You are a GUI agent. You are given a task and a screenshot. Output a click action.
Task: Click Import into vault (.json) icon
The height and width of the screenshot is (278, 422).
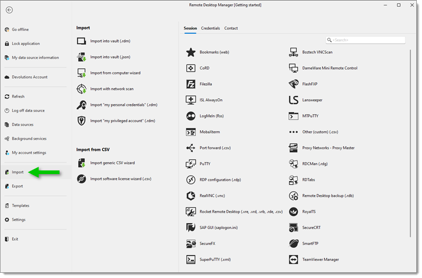pos(81,57)
